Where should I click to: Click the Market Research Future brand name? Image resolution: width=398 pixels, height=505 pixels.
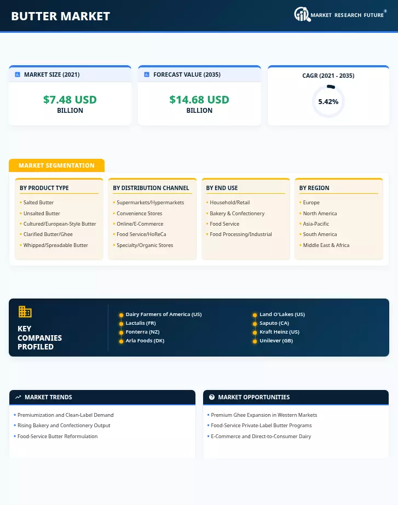click(347, 15)
